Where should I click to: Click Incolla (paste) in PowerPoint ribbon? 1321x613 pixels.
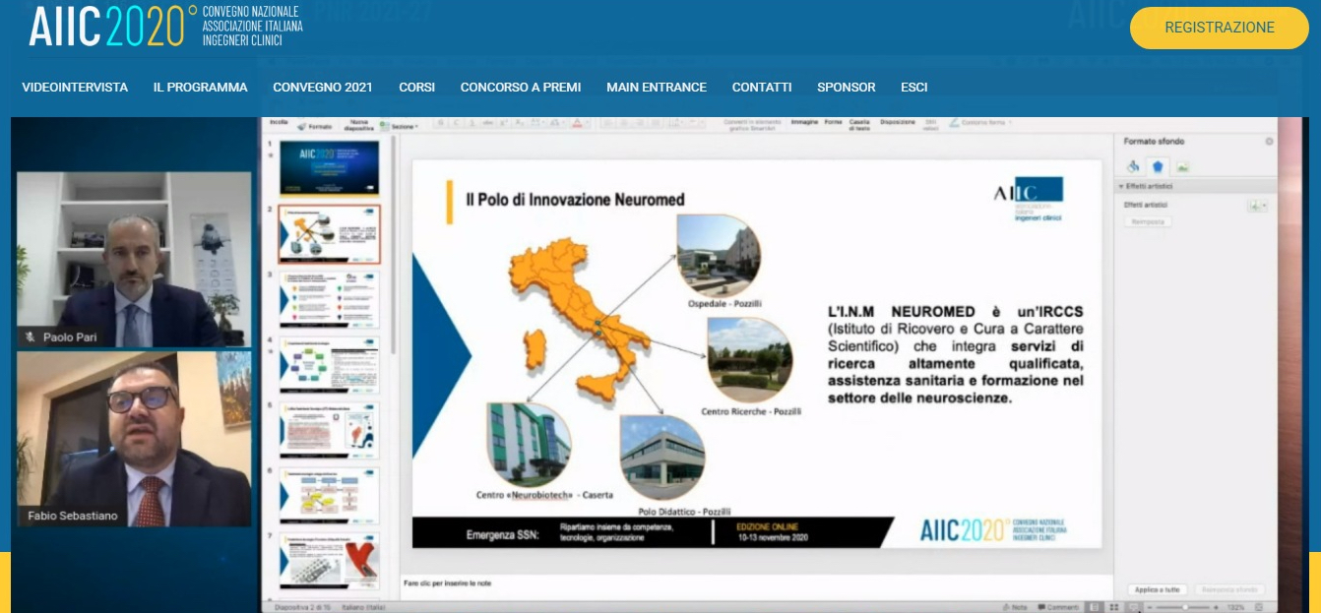[x=279, y=123]
